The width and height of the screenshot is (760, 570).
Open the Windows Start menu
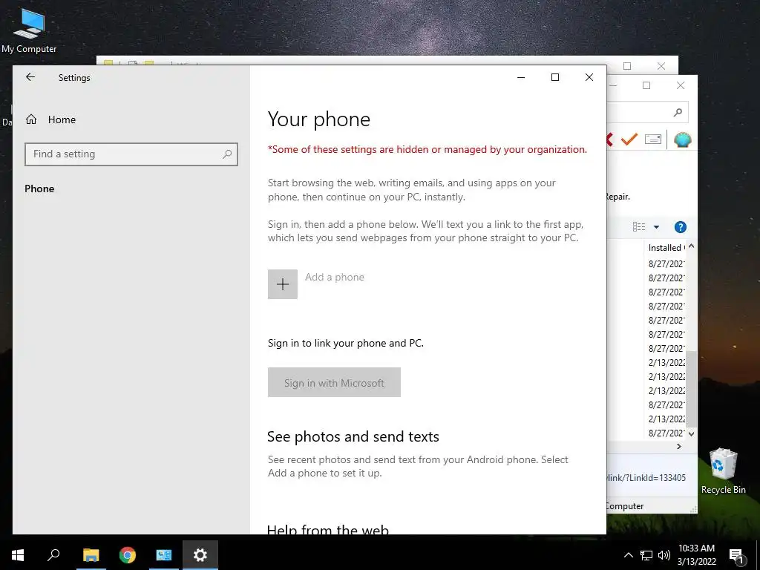tap(18, 555)
